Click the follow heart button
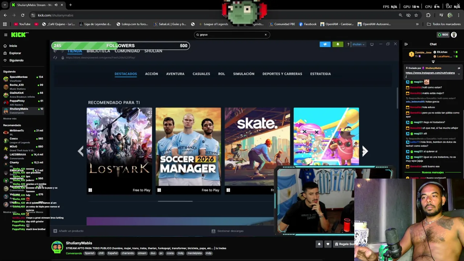This screenshot has height=261, width=464. (328, 244)
